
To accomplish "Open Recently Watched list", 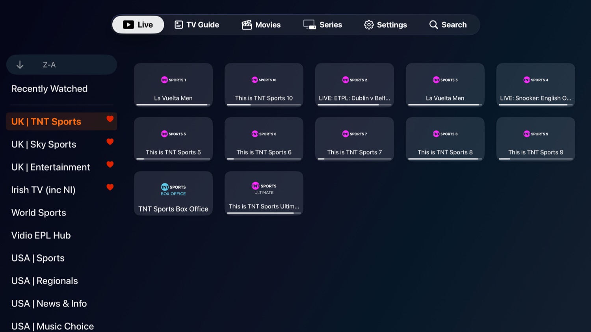I will 49,89.
